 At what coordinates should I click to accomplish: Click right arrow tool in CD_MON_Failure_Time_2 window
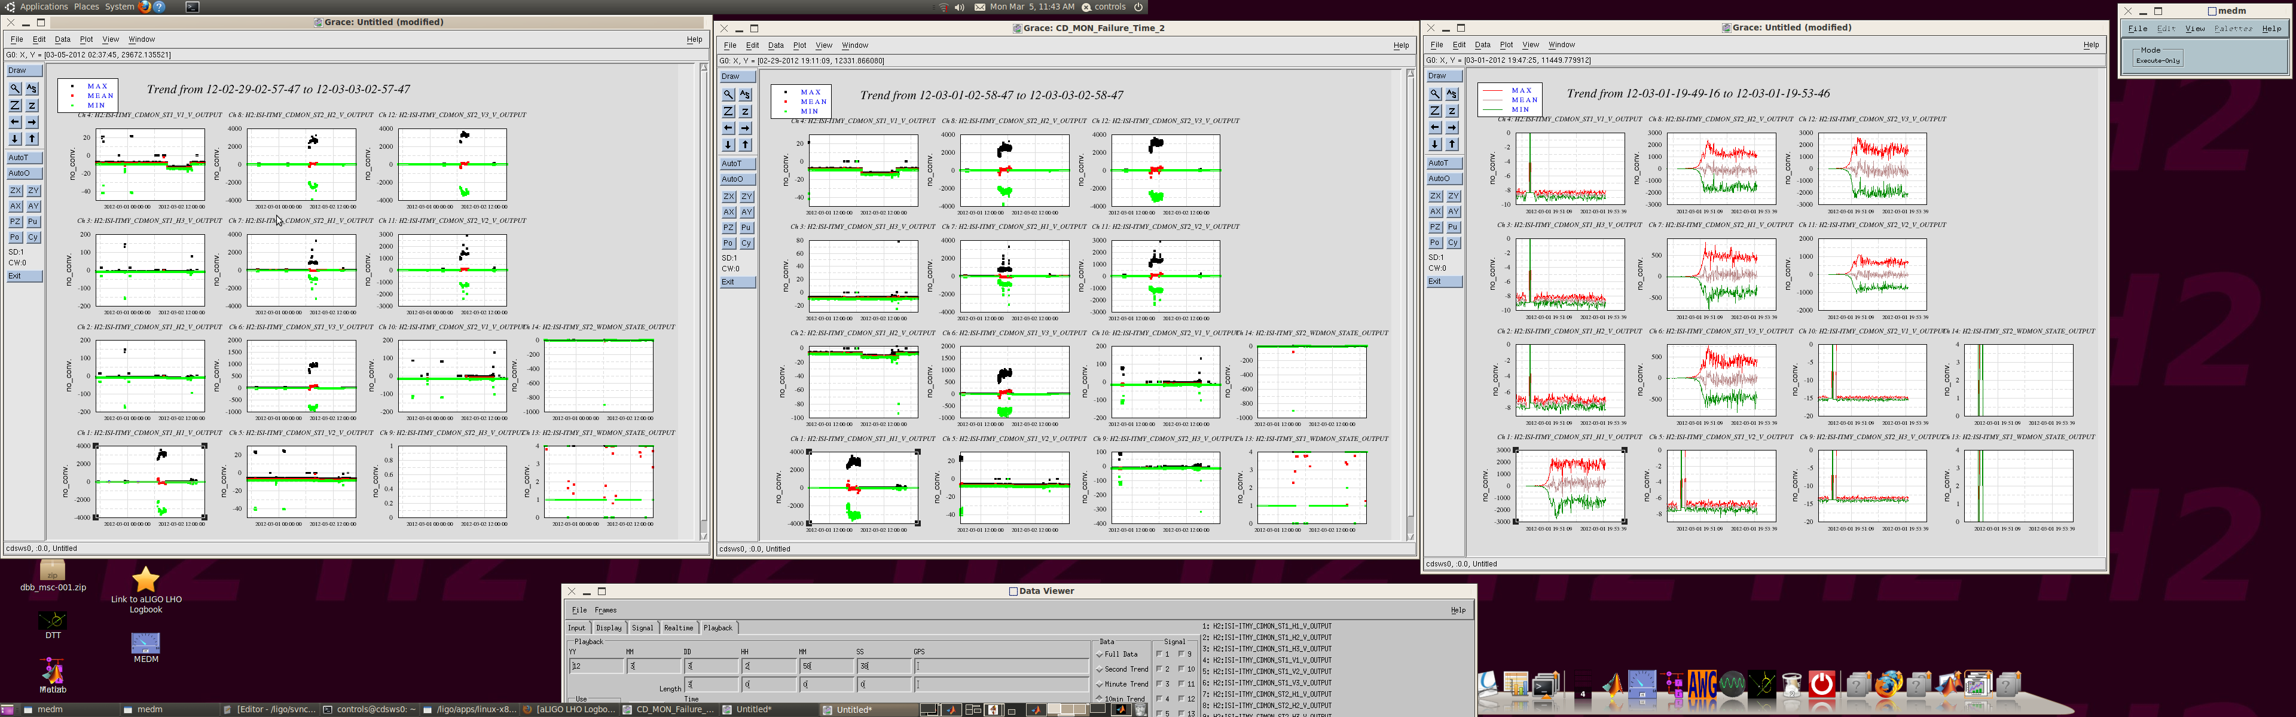coord(745,128)
